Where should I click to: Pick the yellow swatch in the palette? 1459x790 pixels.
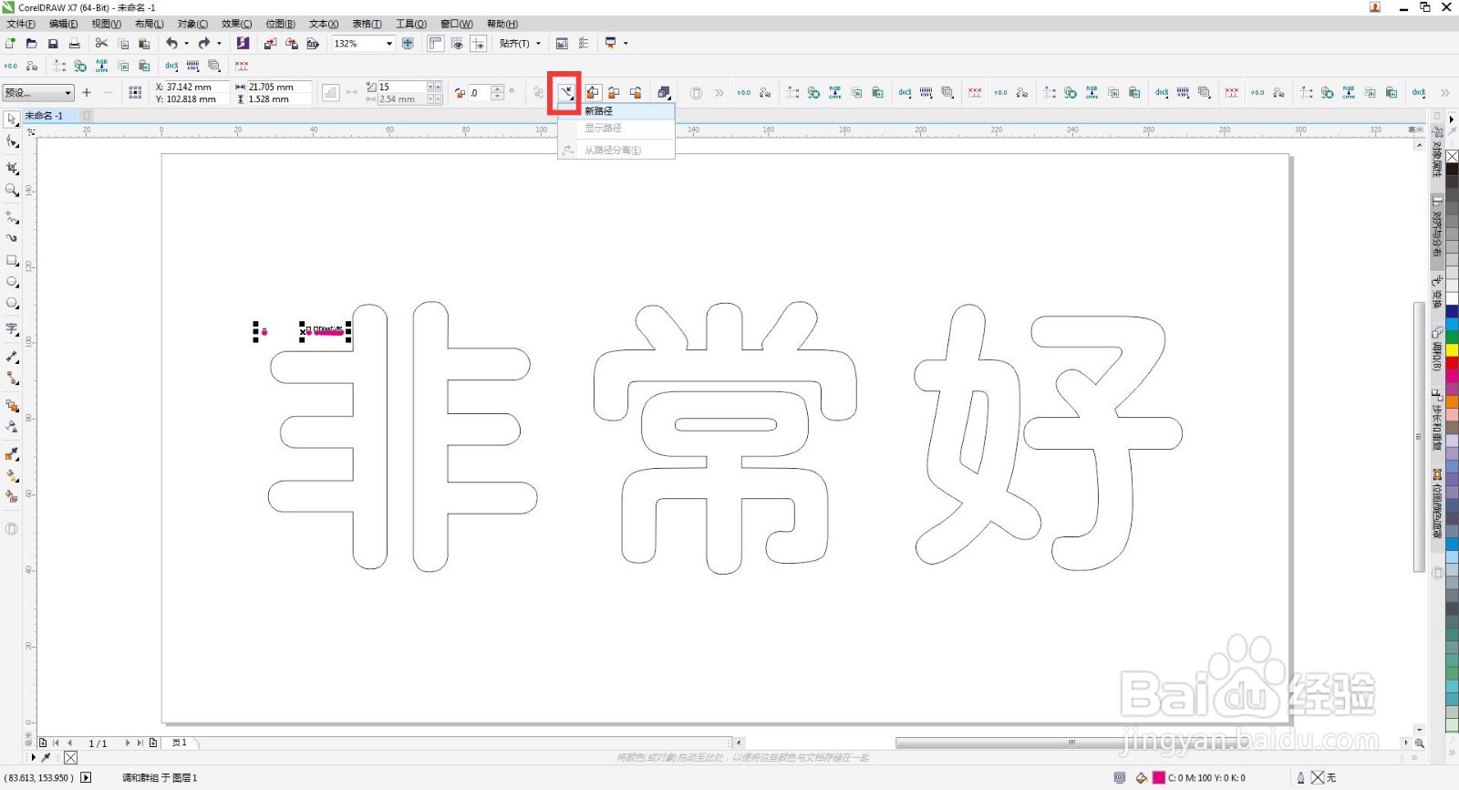(x=1452, y=350)
